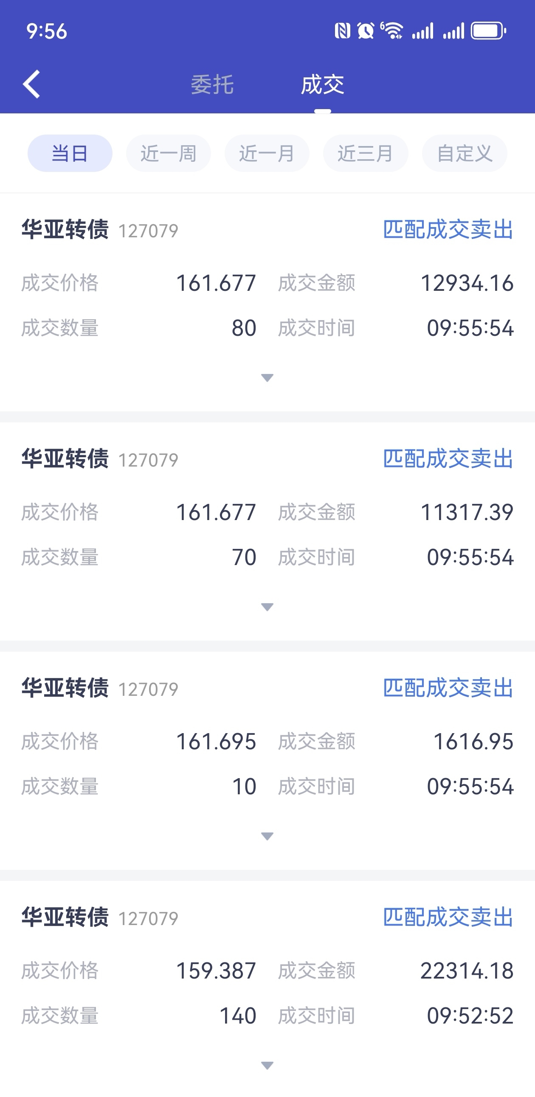Tap the first cellular signal bars icon
This screenshot has width=535, height=1097.
pos(422,31)
